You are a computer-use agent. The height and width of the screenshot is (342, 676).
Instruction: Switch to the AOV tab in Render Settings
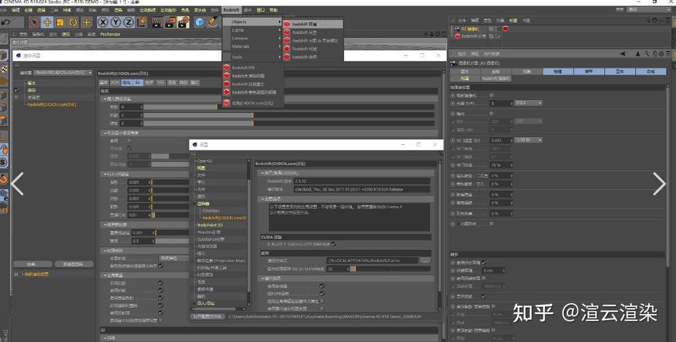click(115, 82)
